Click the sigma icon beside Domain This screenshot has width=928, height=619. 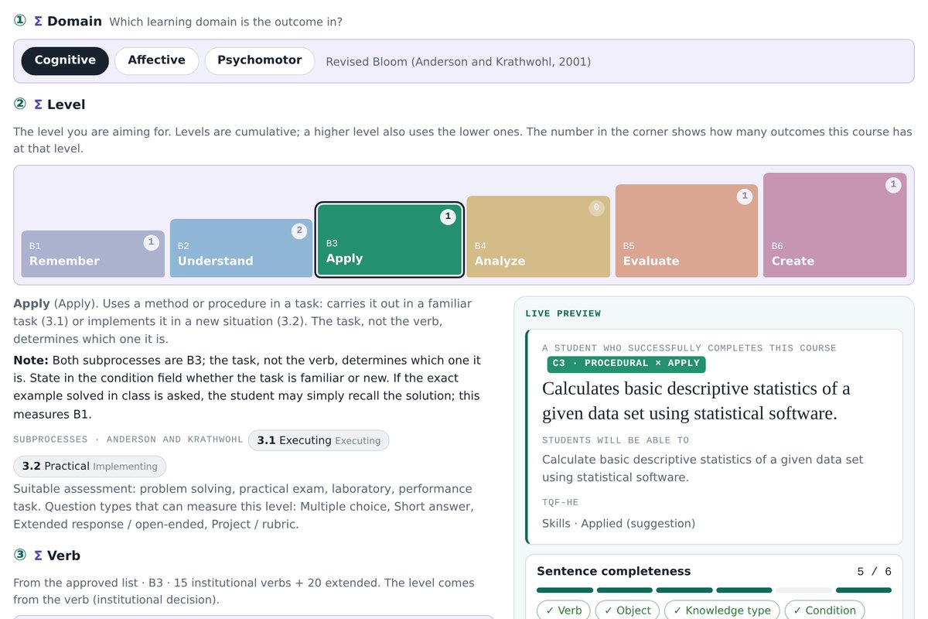(x=38, y=21)
